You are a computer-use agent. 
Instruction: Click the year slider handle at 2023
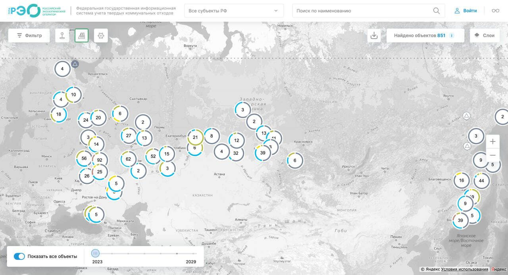(x=95, y=253)
